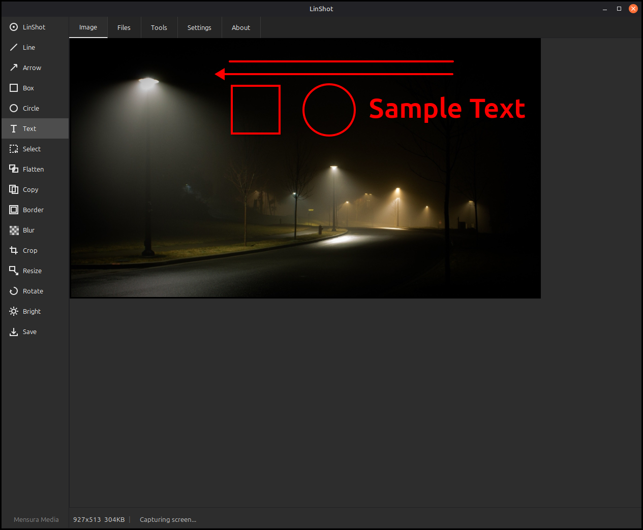Copy image to clipboard

point(35,189)
